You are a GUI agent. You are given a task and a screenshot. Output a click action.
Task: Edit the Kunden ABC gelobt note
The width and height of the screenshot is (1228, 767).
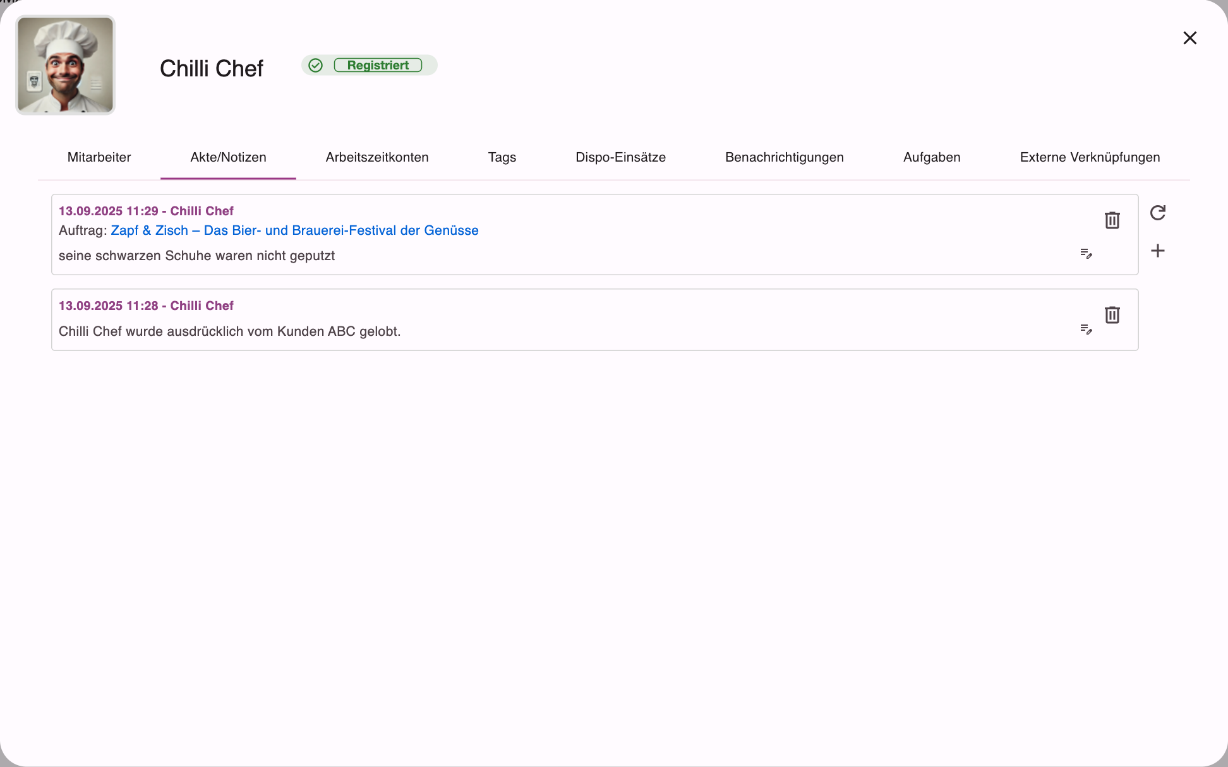click(x=1086, y=330)
